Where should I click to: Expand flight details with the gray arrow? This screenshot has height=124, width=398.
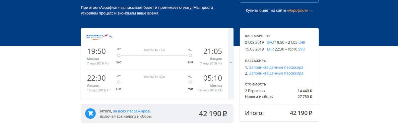pyautogui.click(x=231, y=63)
